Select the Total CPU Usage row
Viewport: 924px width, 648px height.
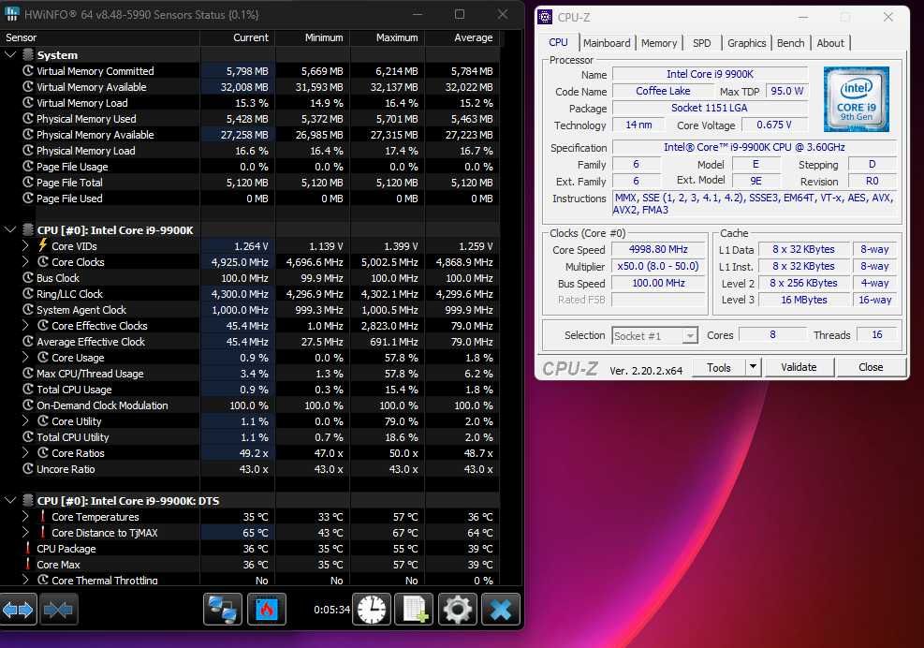250,390
